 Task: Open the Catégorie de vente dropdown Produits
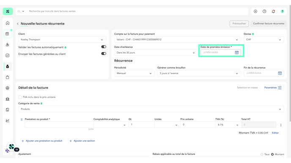pyautogui.click(x=151, y=109)
